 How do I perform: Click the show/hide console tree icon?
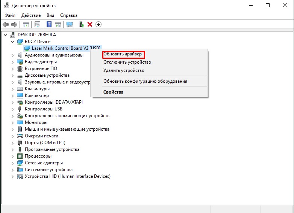click(x=26, y=25)
